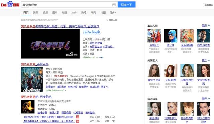Switch to the 图片 tab

(55, 13)
